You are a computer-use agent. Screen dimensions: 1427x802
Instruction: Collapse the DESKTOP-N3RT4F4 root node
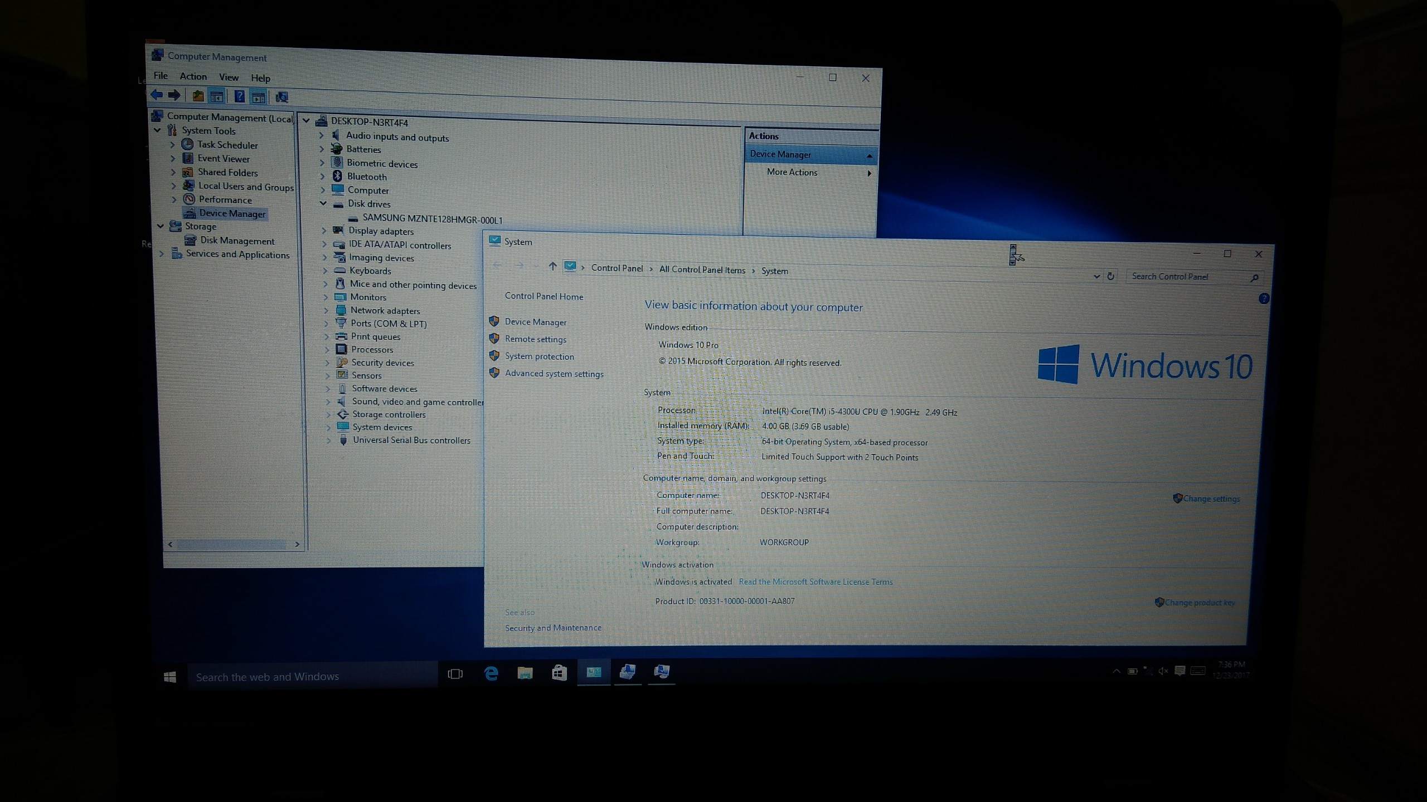click(306, 120)
